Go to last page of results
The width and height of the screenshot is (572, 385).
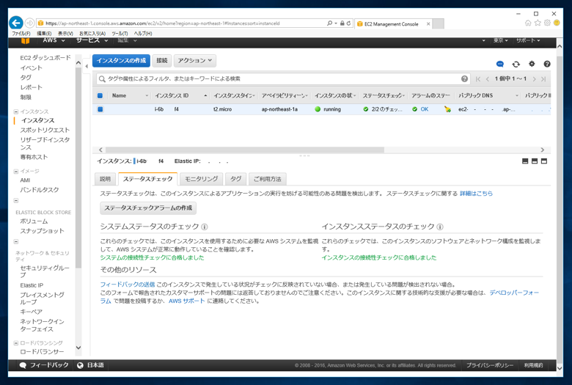click(543, 78)
